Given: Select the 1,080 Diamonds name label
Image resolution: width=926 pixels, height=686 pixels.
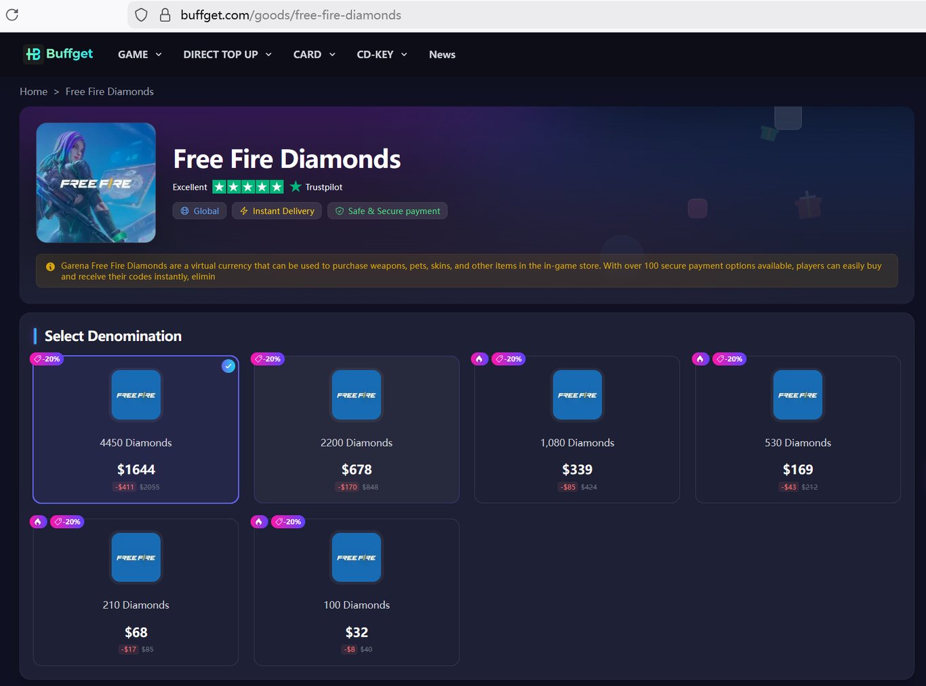Looking at the screenshot, I should [x=578, y=443].
